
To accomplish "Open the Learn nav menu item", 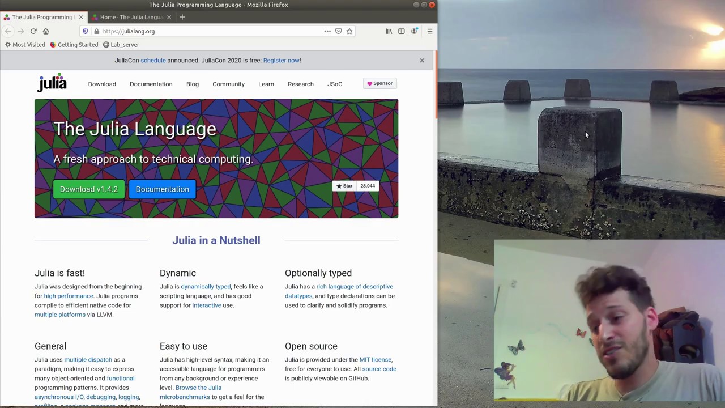I will pyautogui.click(x=266, y=84).
